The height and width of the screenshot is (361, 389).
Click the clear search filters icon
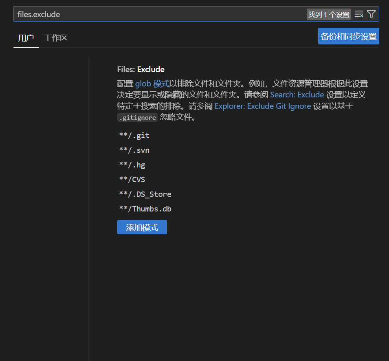[x=359, y=14]
